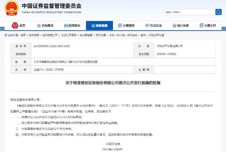Follow the 按主题查看 breadcrumb link
This screenshot has height=152, width=226.
tap(86, 35)
